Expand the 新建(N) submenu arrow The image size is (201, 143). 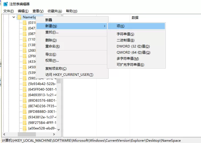(x=104, y=26)
